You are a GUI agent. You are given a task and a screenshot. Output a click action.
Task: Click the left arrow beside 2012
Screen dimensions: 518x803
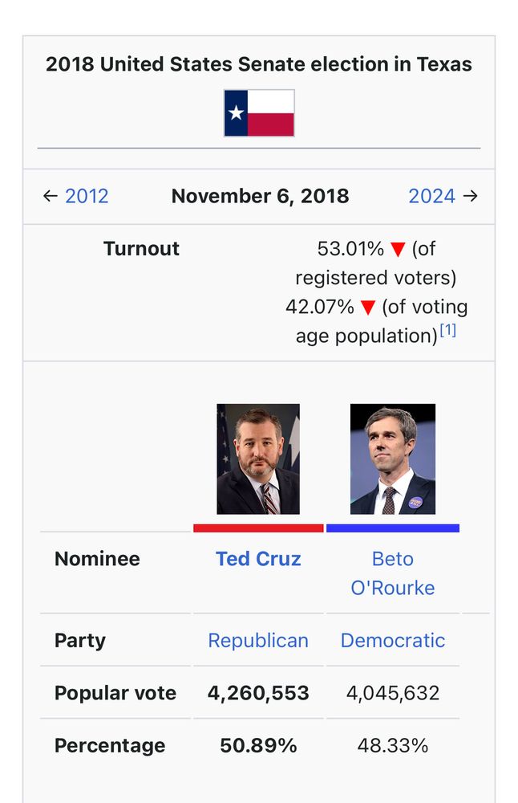tap(50, 196)
